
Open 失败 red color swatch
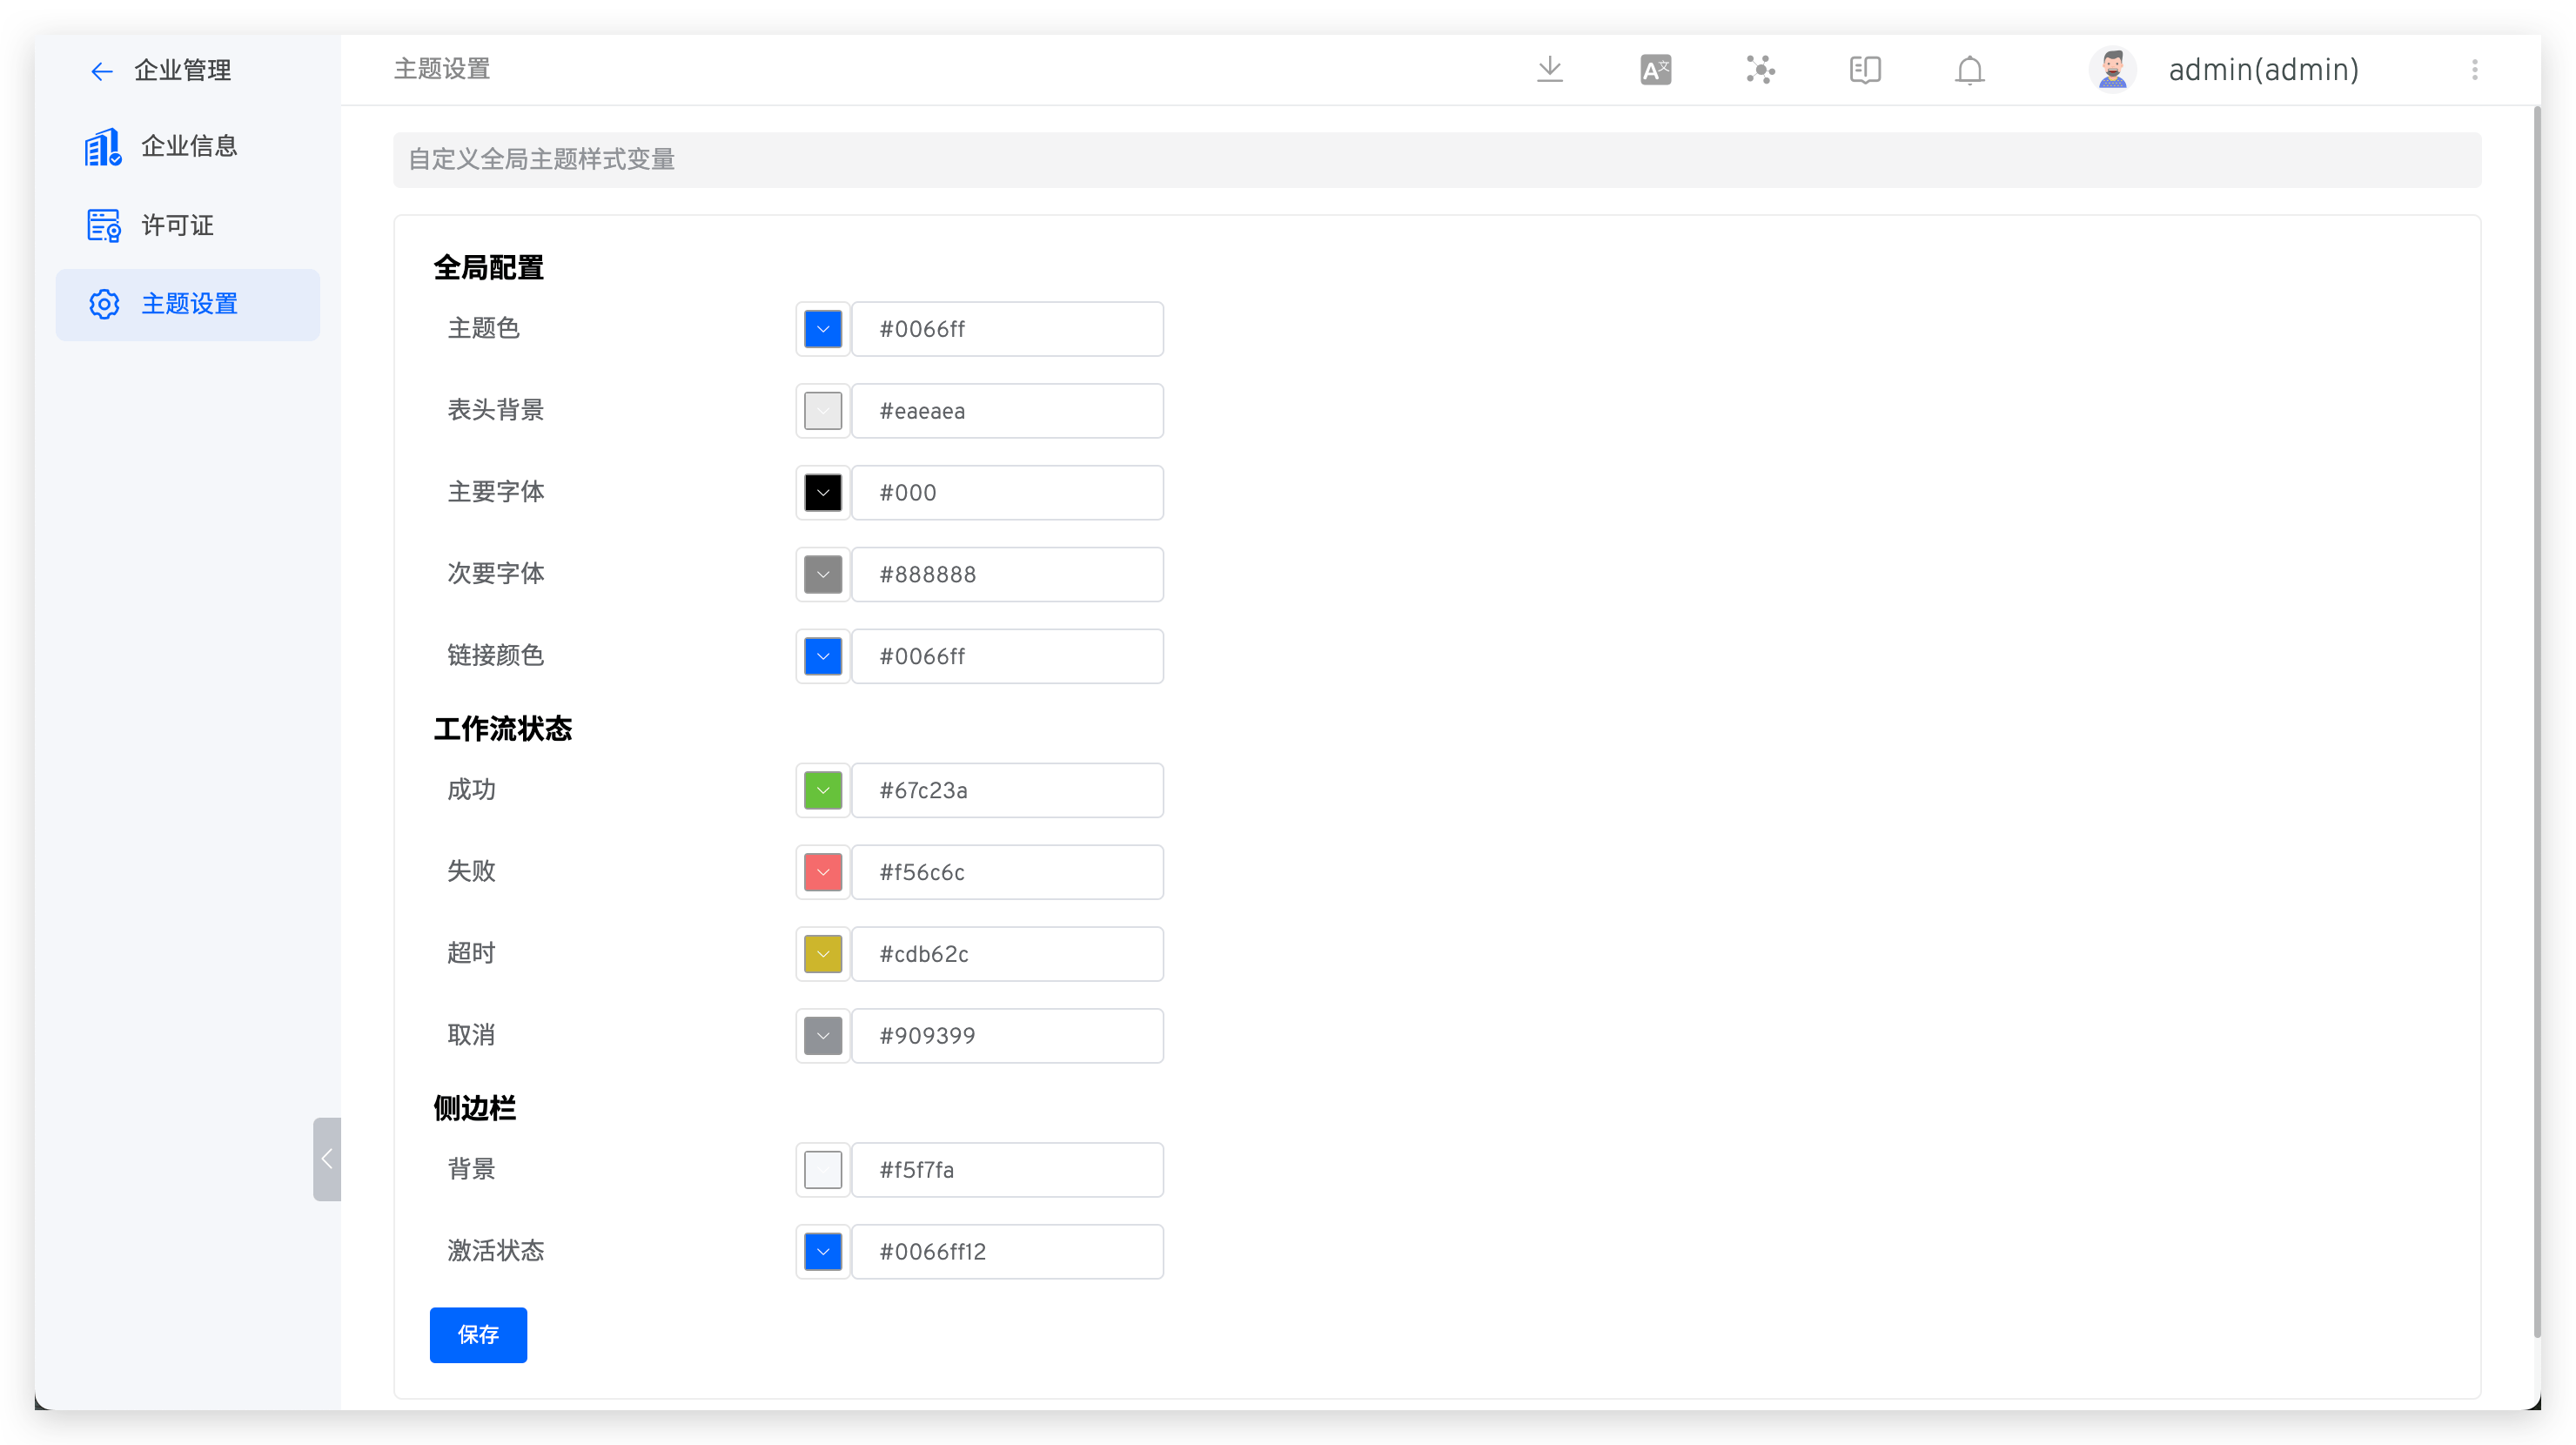823,872
